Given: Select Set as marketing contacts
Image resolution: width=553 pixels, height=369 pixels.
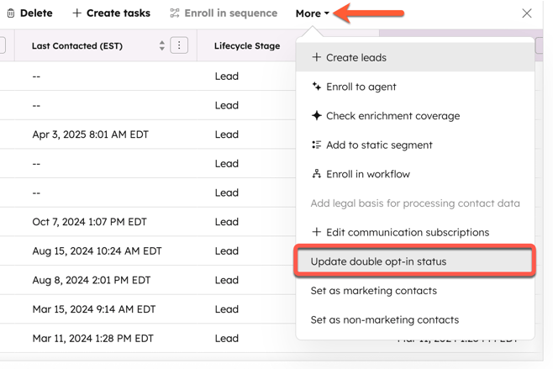Looking at the screenshot, I should click(x=373, y=291).
